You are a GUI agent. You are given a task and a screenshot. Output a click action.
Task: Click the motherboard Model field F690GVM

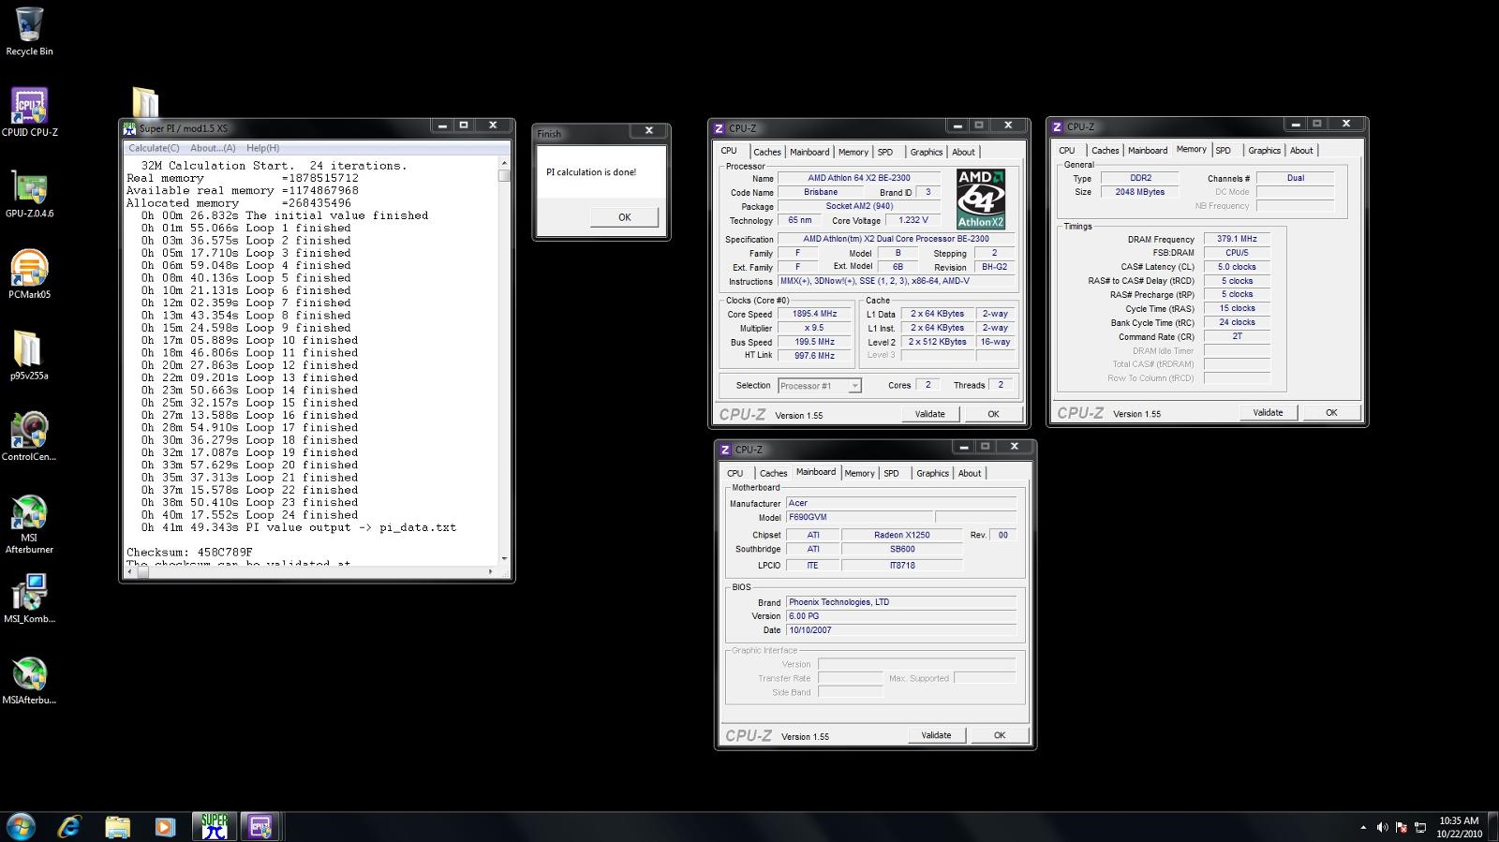click(859, 517)
